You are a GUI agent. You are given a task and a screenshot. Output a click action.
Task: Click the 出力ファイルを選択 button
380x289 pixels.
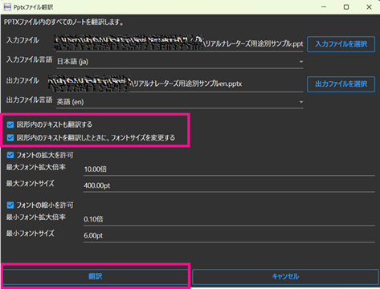(341, 84)
